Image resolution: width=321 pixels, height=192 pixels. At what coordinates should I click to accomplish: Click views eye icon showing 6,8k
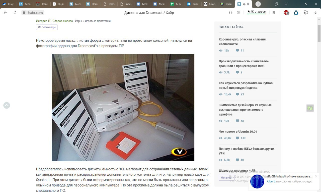221,160
